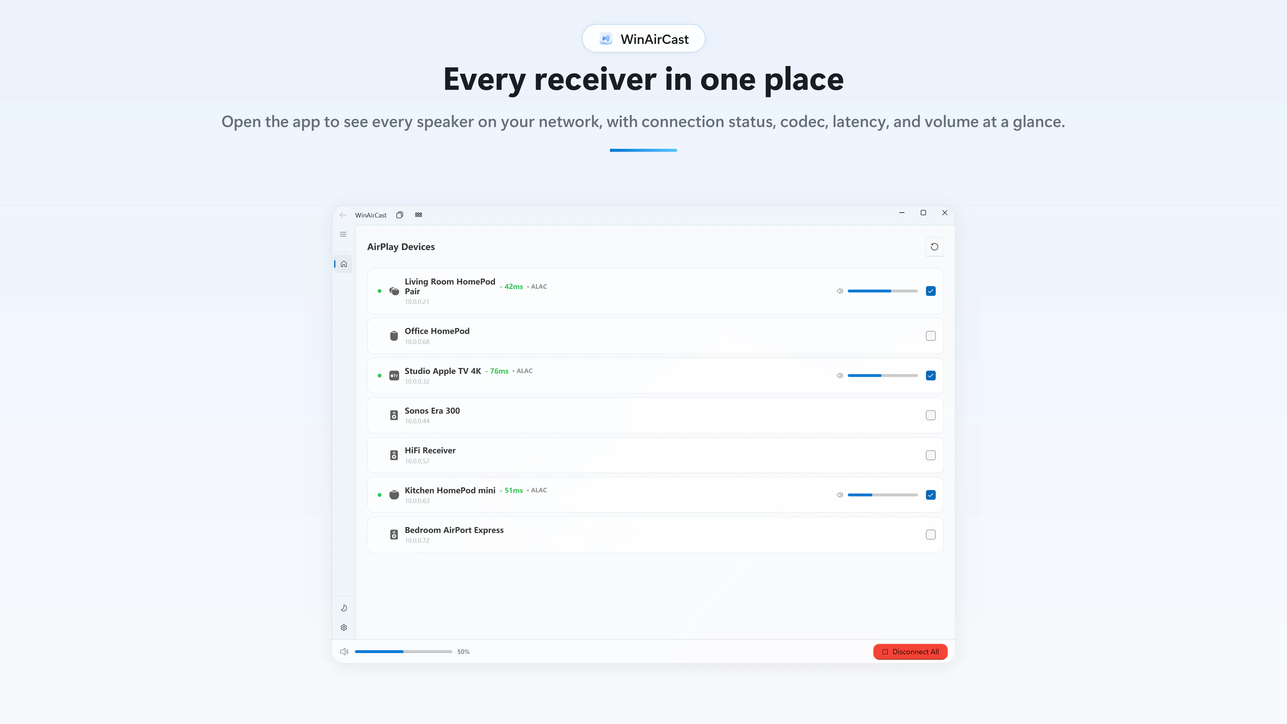This screenshot has height=724, width=1287.
Task: Click the 10.0.0.44 IP address
Action: 417,421
